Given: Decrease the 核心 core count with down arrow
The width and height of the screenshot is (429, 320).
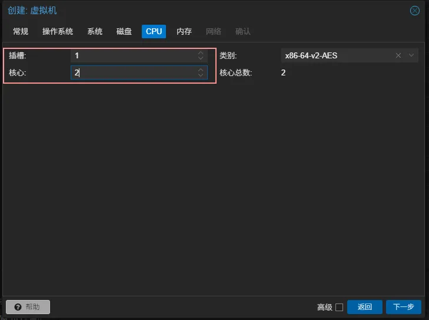Looking at the screenshot, I should click(x=201, y=75).
